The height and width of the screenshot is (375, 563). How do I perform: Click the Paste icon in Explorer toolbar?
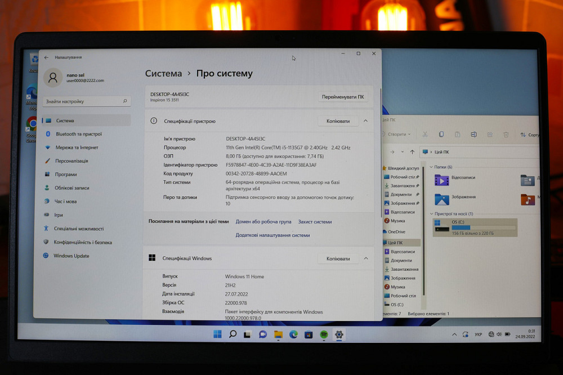coord(457,135)
